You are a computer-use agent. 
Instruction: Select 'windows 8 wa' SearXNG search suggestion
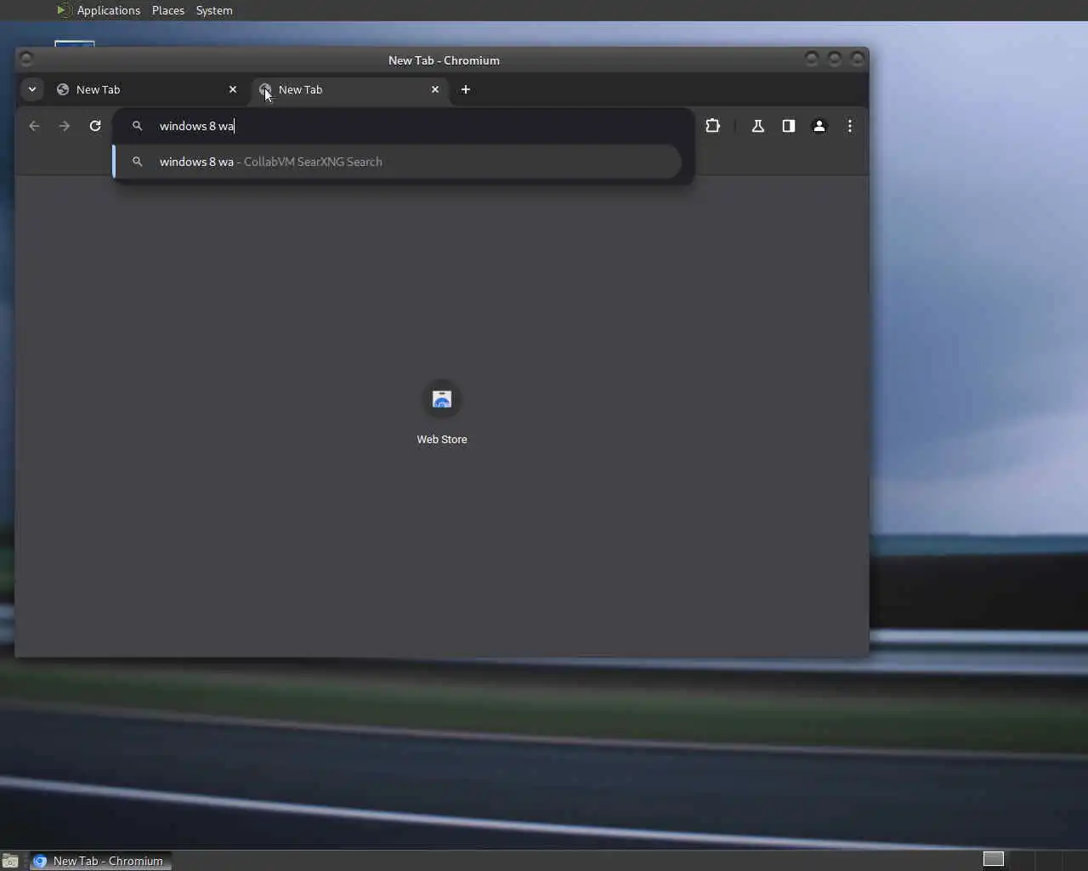397,162
